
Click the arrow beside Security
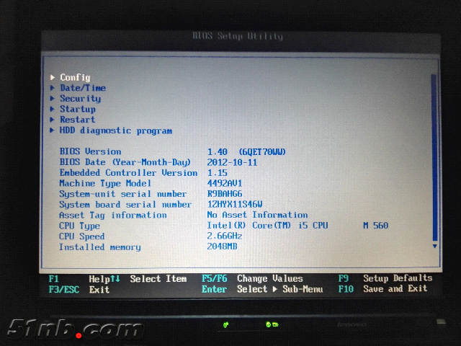pos(53,98)
